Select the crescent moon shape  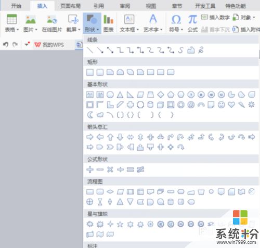[90, 115]
